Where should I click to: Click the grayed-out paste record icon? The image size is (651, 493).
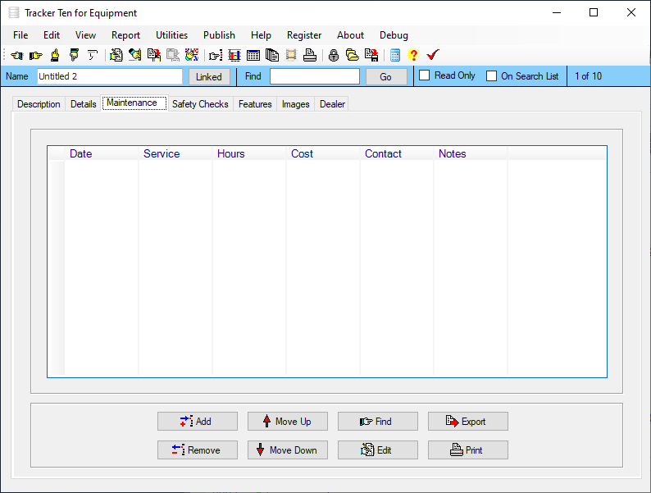coord(173,55)
